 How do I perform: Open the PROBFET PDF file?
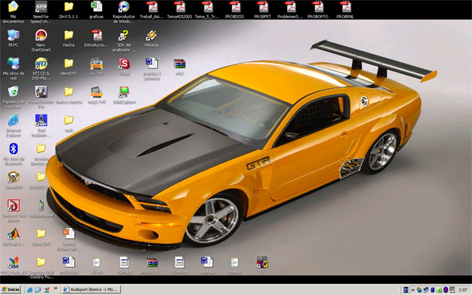[262, 7]
